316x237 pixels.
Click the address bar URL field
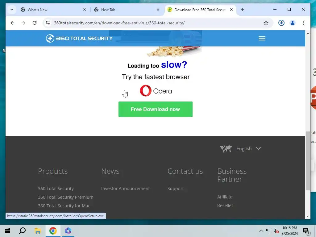[157, 23]
